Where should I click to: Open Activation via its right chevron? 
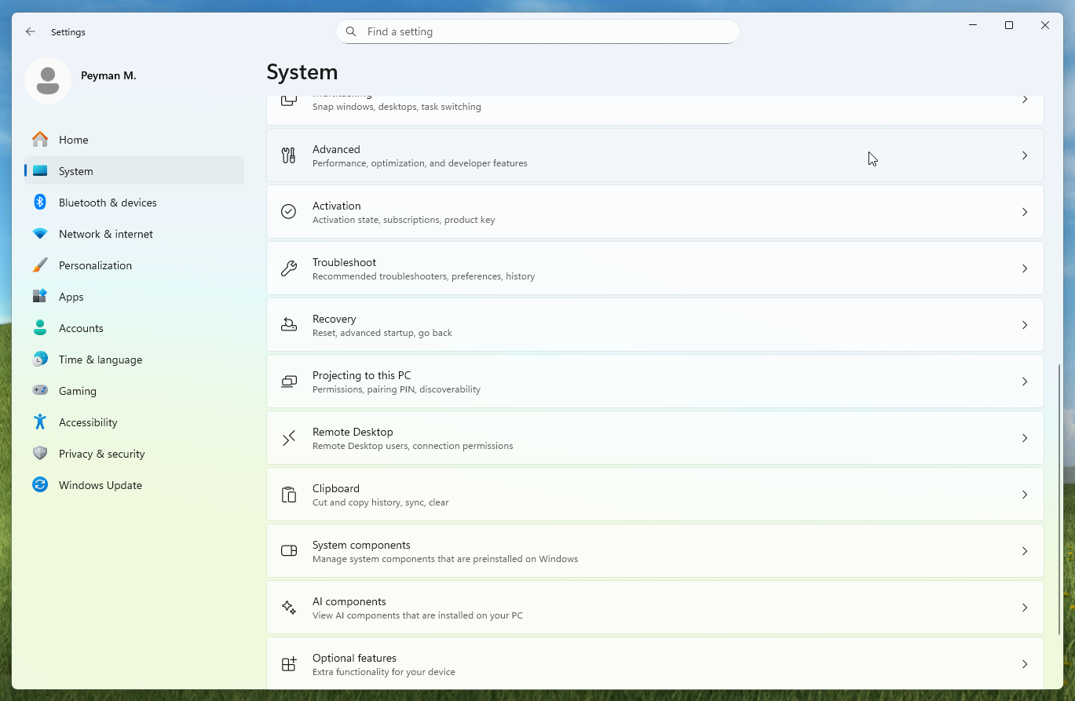coord(1025,212)
